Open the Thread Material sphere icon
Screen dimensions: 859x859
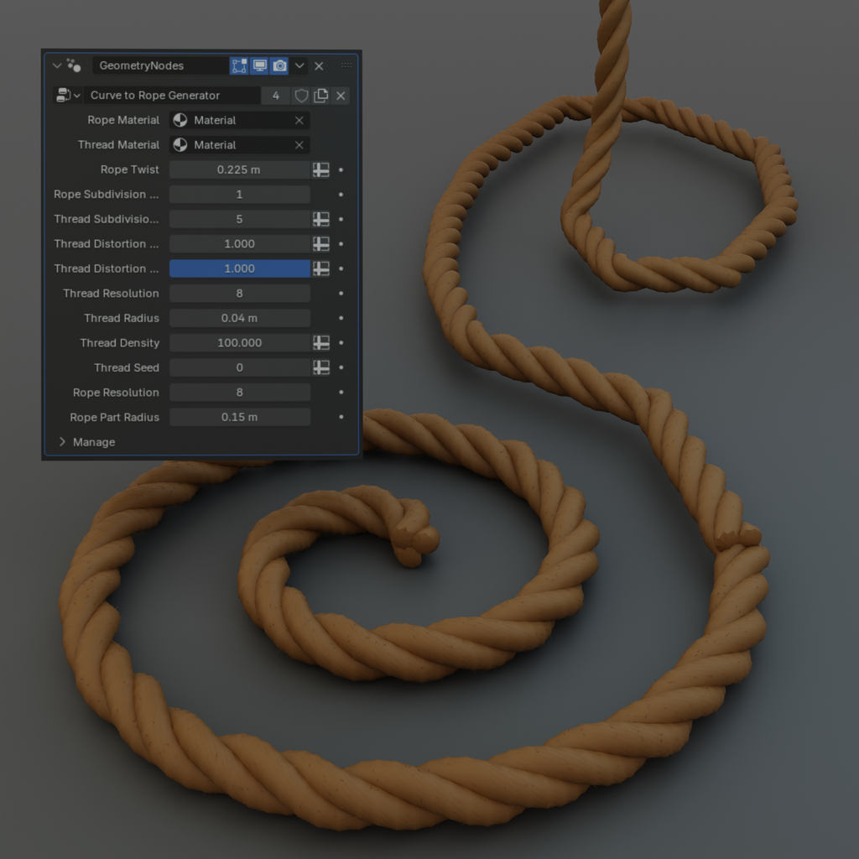(179, 144)
